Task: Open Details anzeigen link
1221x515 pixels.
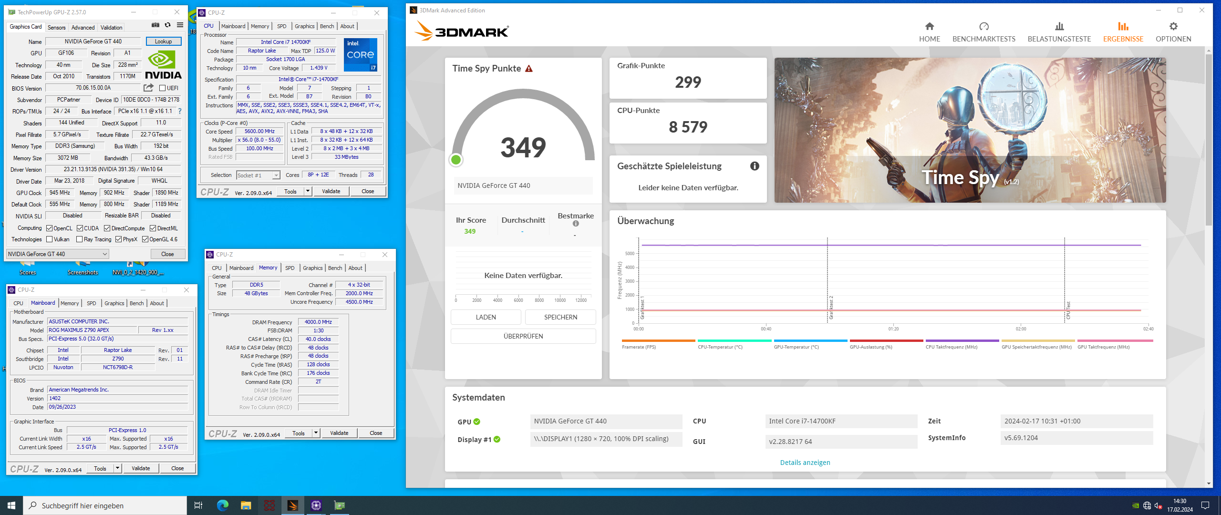Action: coord(805,463)
